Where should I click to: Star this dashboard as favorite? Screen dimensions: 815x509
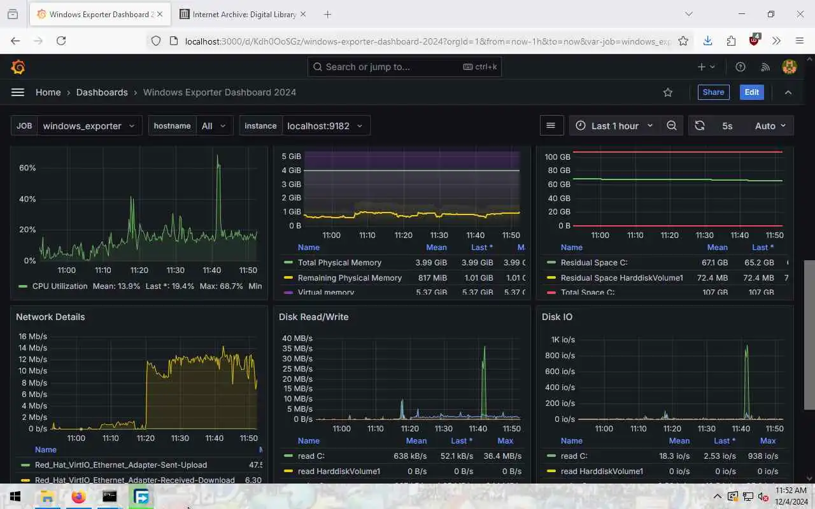click(668, 92)
